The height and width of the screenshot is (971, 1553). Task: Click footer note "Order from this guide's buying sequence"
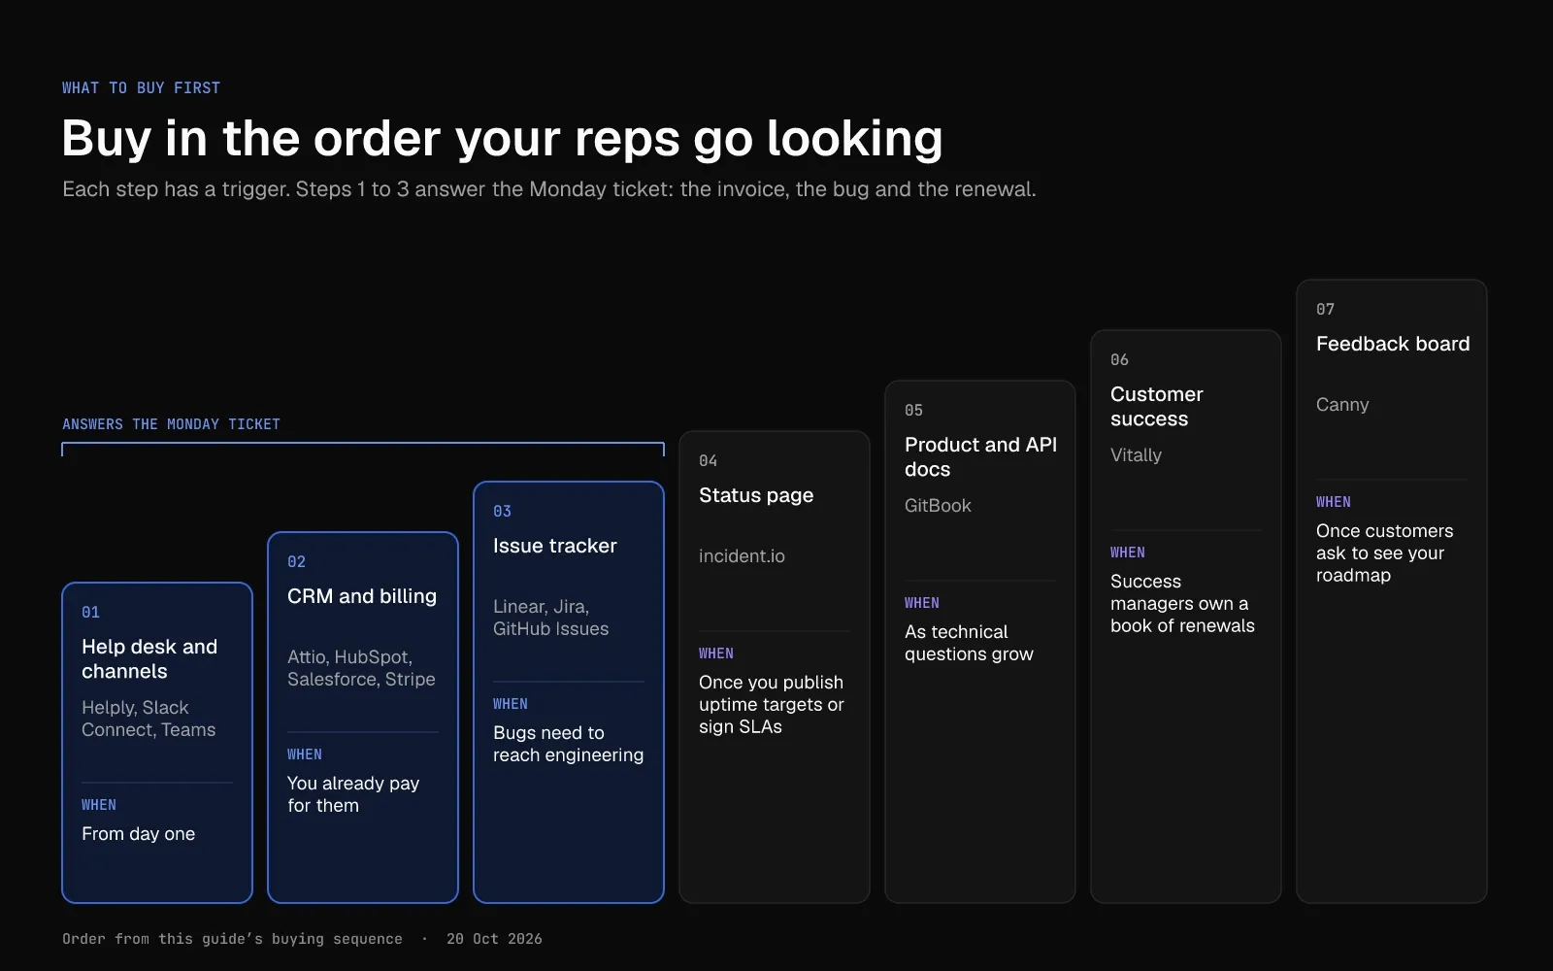(232, 939)
